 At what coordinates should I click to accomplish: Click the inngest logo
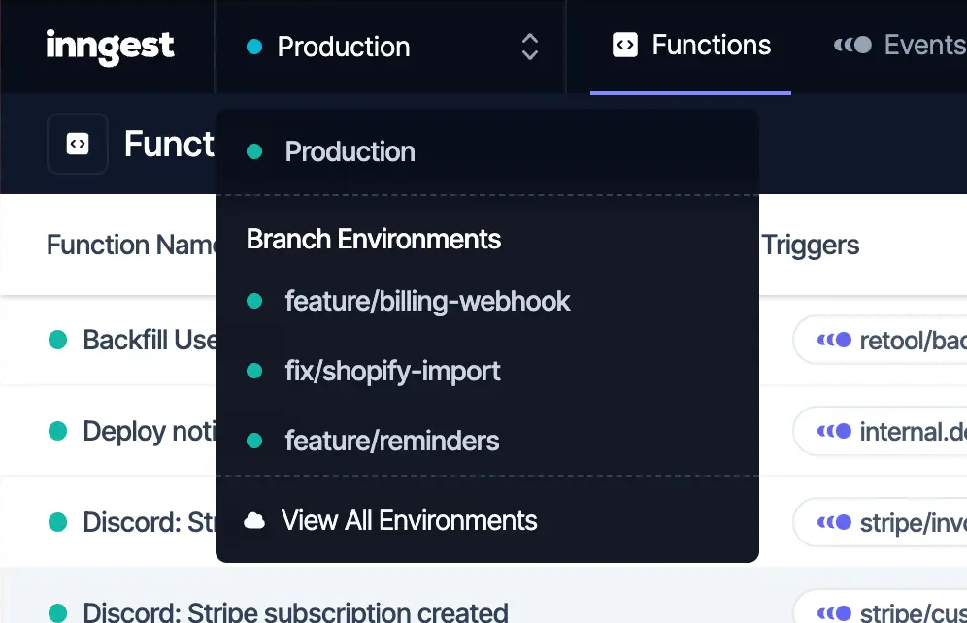click(111, 47)
